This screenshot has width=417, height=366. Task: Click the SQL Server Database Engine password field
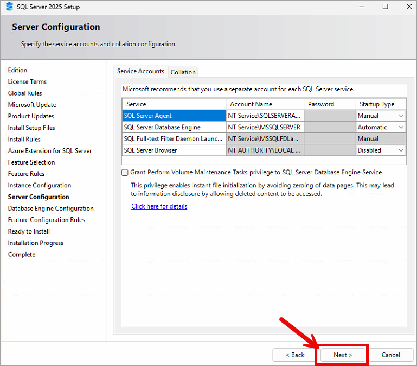coord(329,127)
